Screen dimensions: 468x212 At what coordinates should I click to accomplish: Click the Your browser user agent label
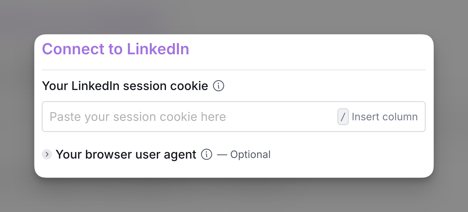coord(126,154)
